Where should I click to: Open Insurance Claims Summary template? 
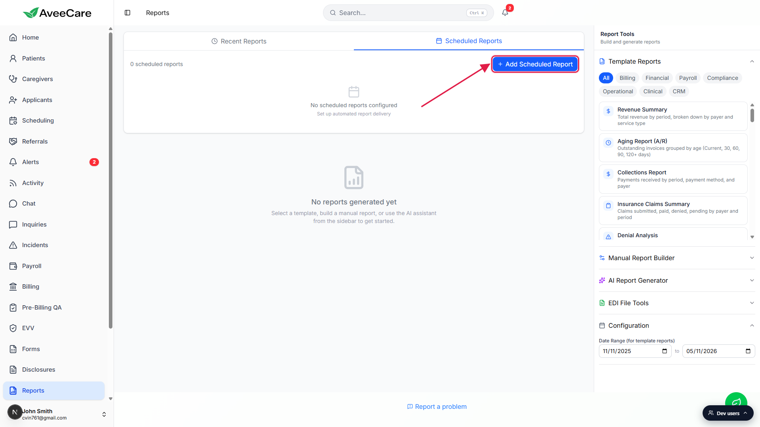coord(673,210)
